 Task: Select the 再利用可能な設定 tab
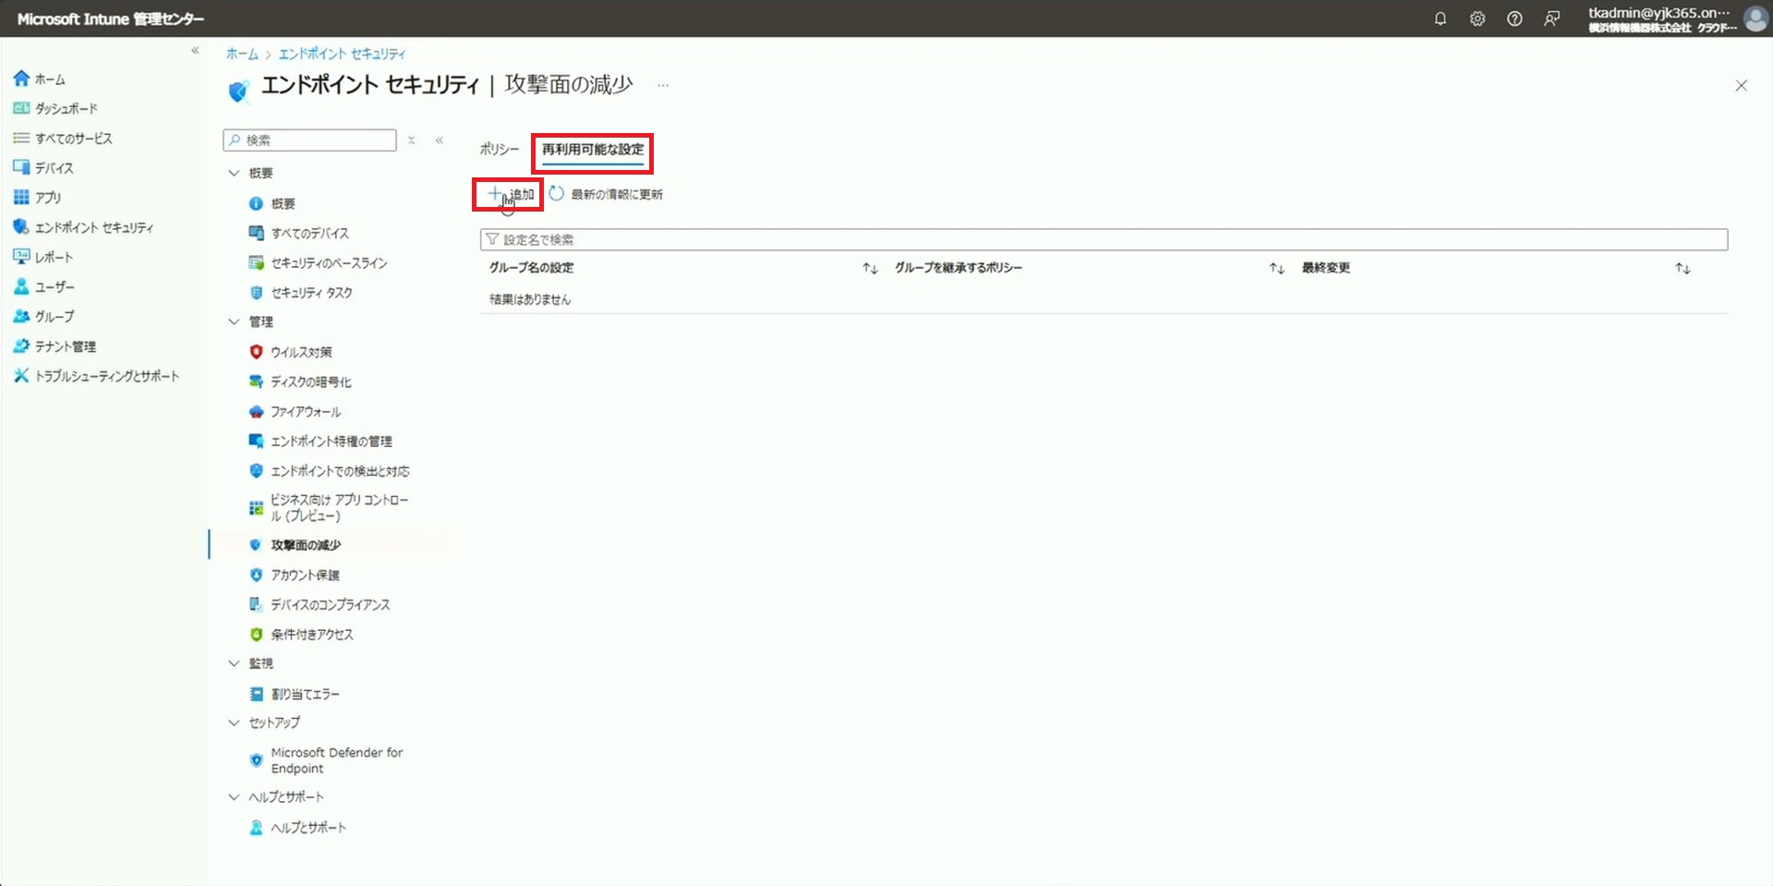point(593,150)
